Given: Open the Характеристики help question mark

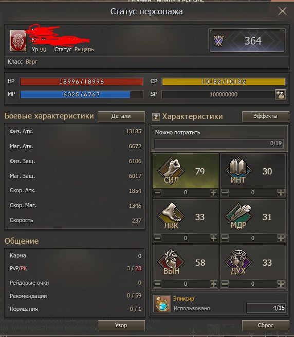Looking at the screenshot, I should (156, 117).
